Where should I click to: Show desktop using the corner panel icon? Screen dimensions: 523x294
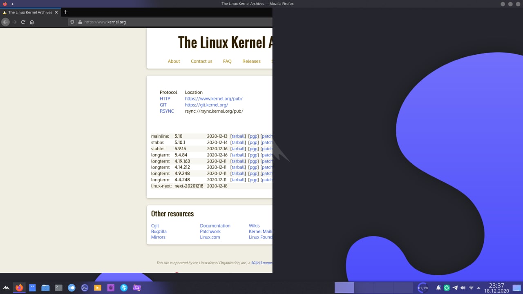tap(517, 288)
